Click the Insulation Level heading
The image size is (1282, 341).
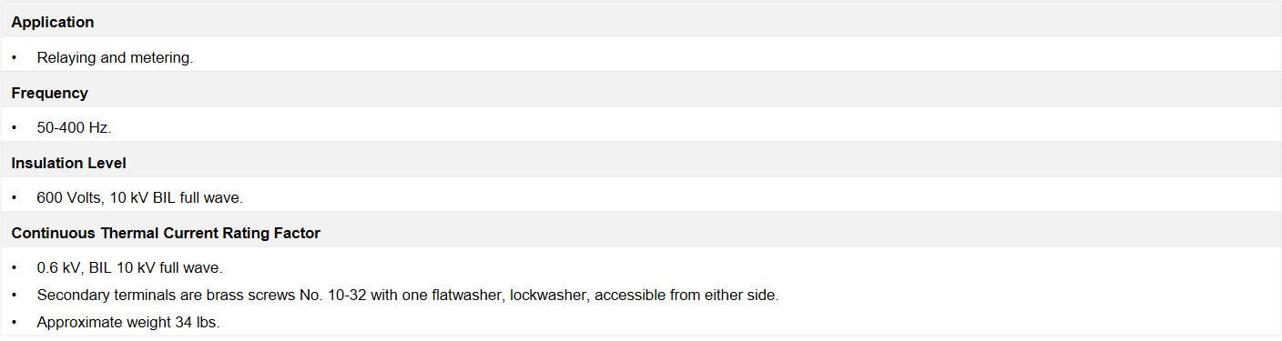click(x=68, y=164)
